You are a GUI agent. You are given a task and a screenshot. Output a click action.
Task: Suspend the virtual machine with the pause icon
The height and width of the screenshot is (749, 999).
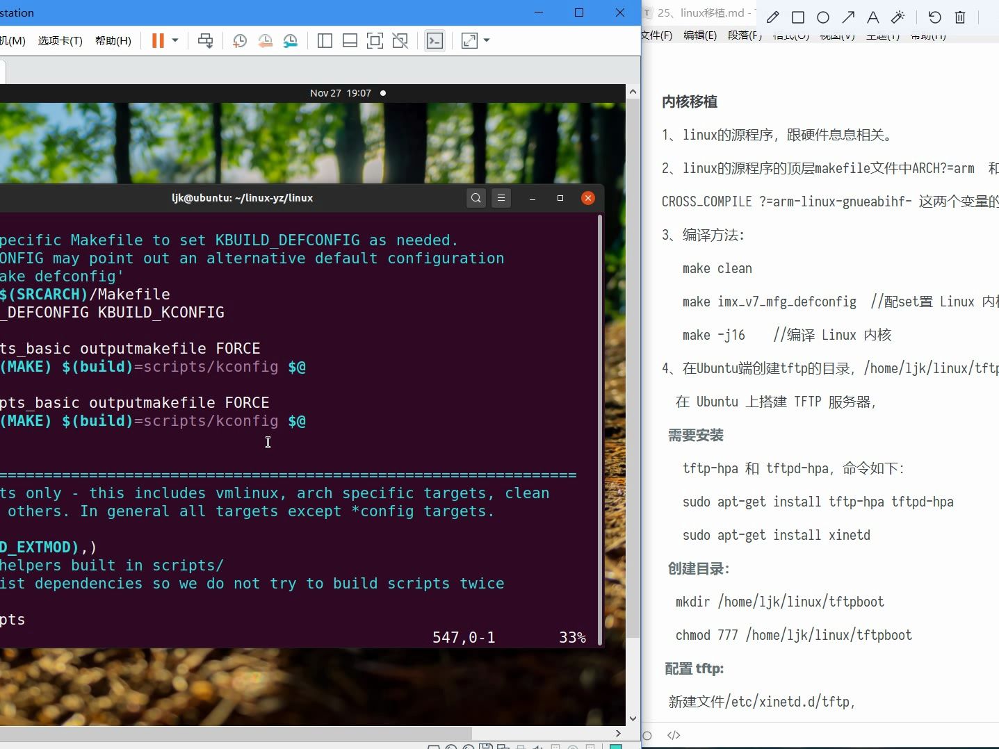(x=159, y=40)
